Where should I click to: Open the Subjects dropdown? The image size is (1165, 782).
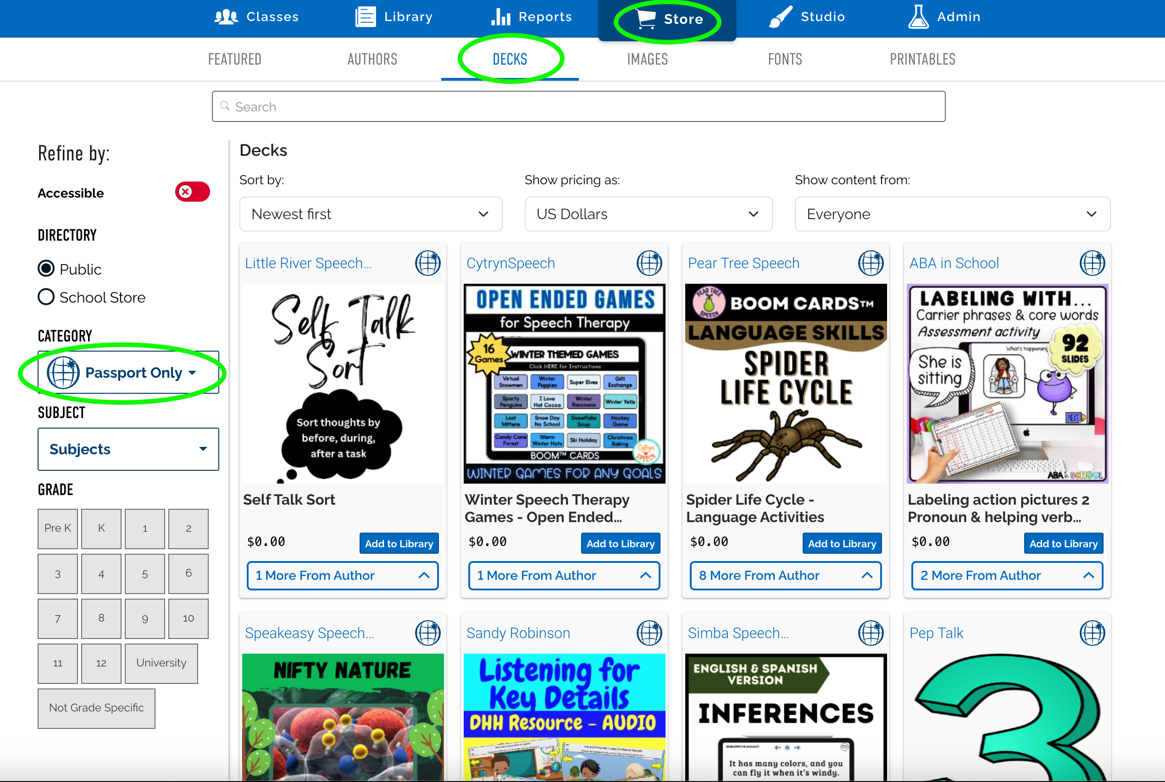click(128, 449)
